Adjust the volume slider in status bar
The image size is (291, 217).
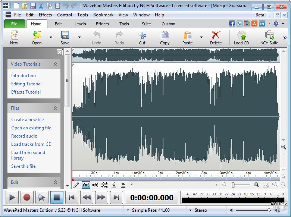[269, 210]
